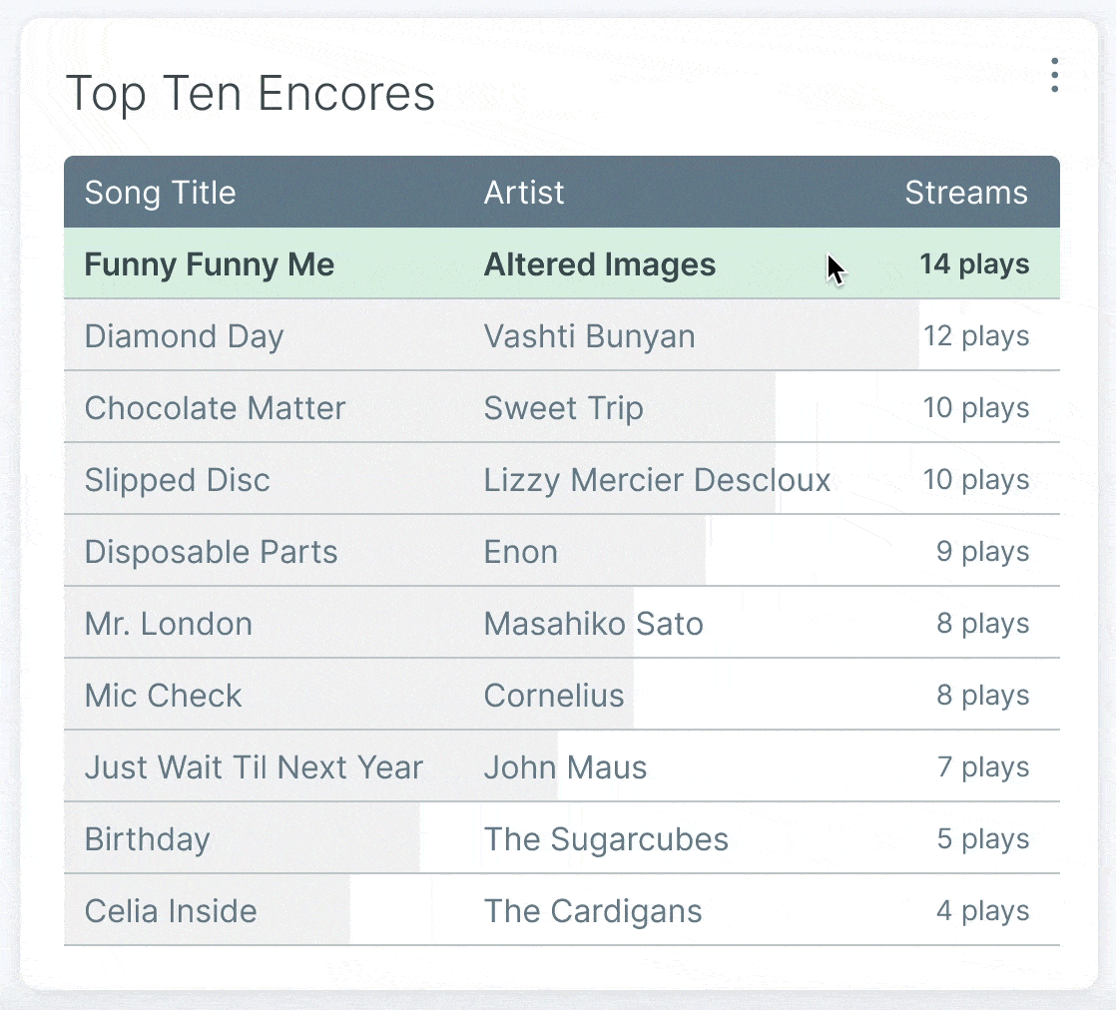Screen dimensions: 1116x1010
Task: Click the 12 plays stream count
Action: [x=975, y=336]
